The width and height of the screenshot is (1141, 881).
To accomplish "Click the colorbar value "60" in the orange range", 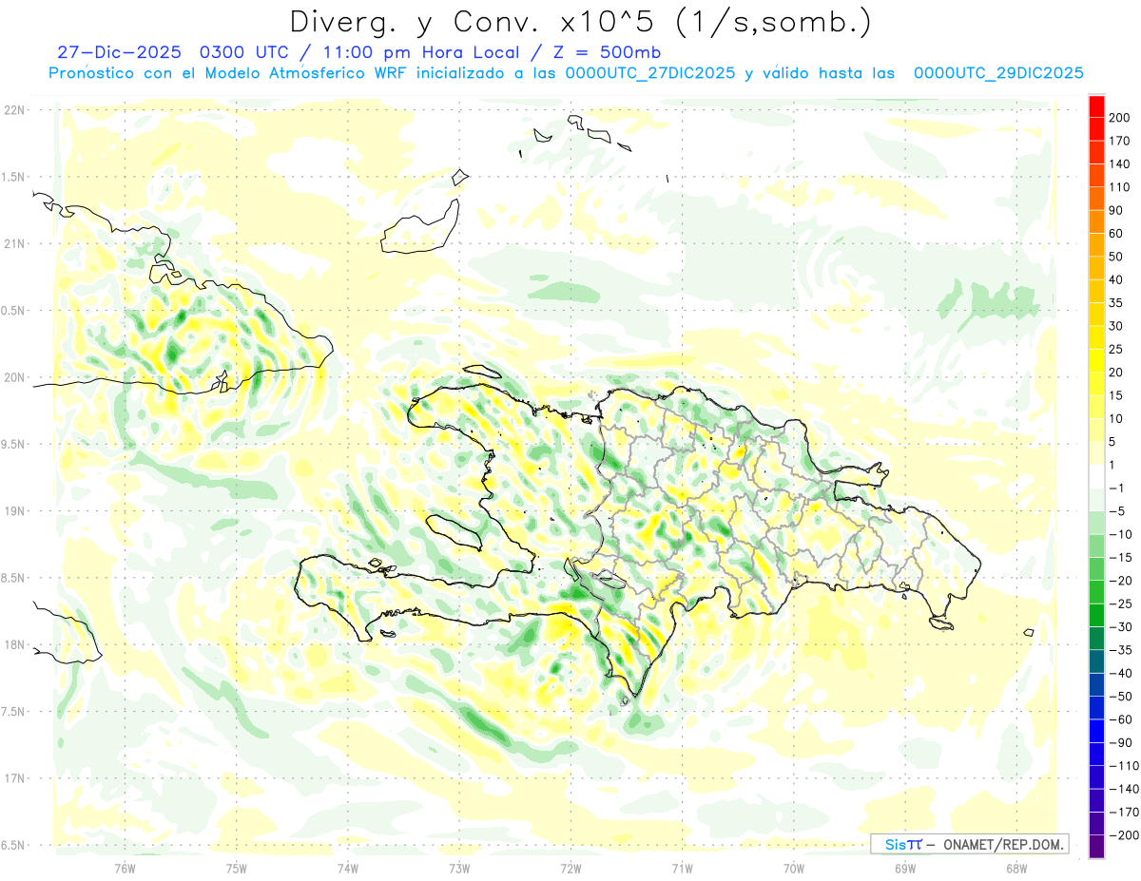I will pyautogui.click(x=1117, y=234).
